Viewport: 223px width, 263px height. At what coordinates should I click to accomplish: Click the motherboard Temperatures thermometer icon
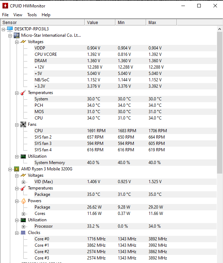coord(23,93)
